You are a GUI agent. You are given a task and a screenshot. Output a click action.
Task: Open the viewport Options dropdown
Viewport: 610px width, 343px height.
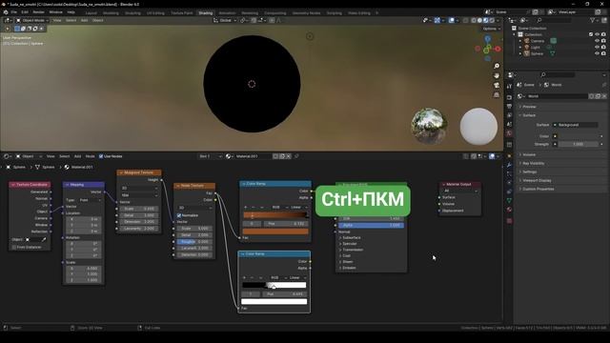tap(492, 29)
